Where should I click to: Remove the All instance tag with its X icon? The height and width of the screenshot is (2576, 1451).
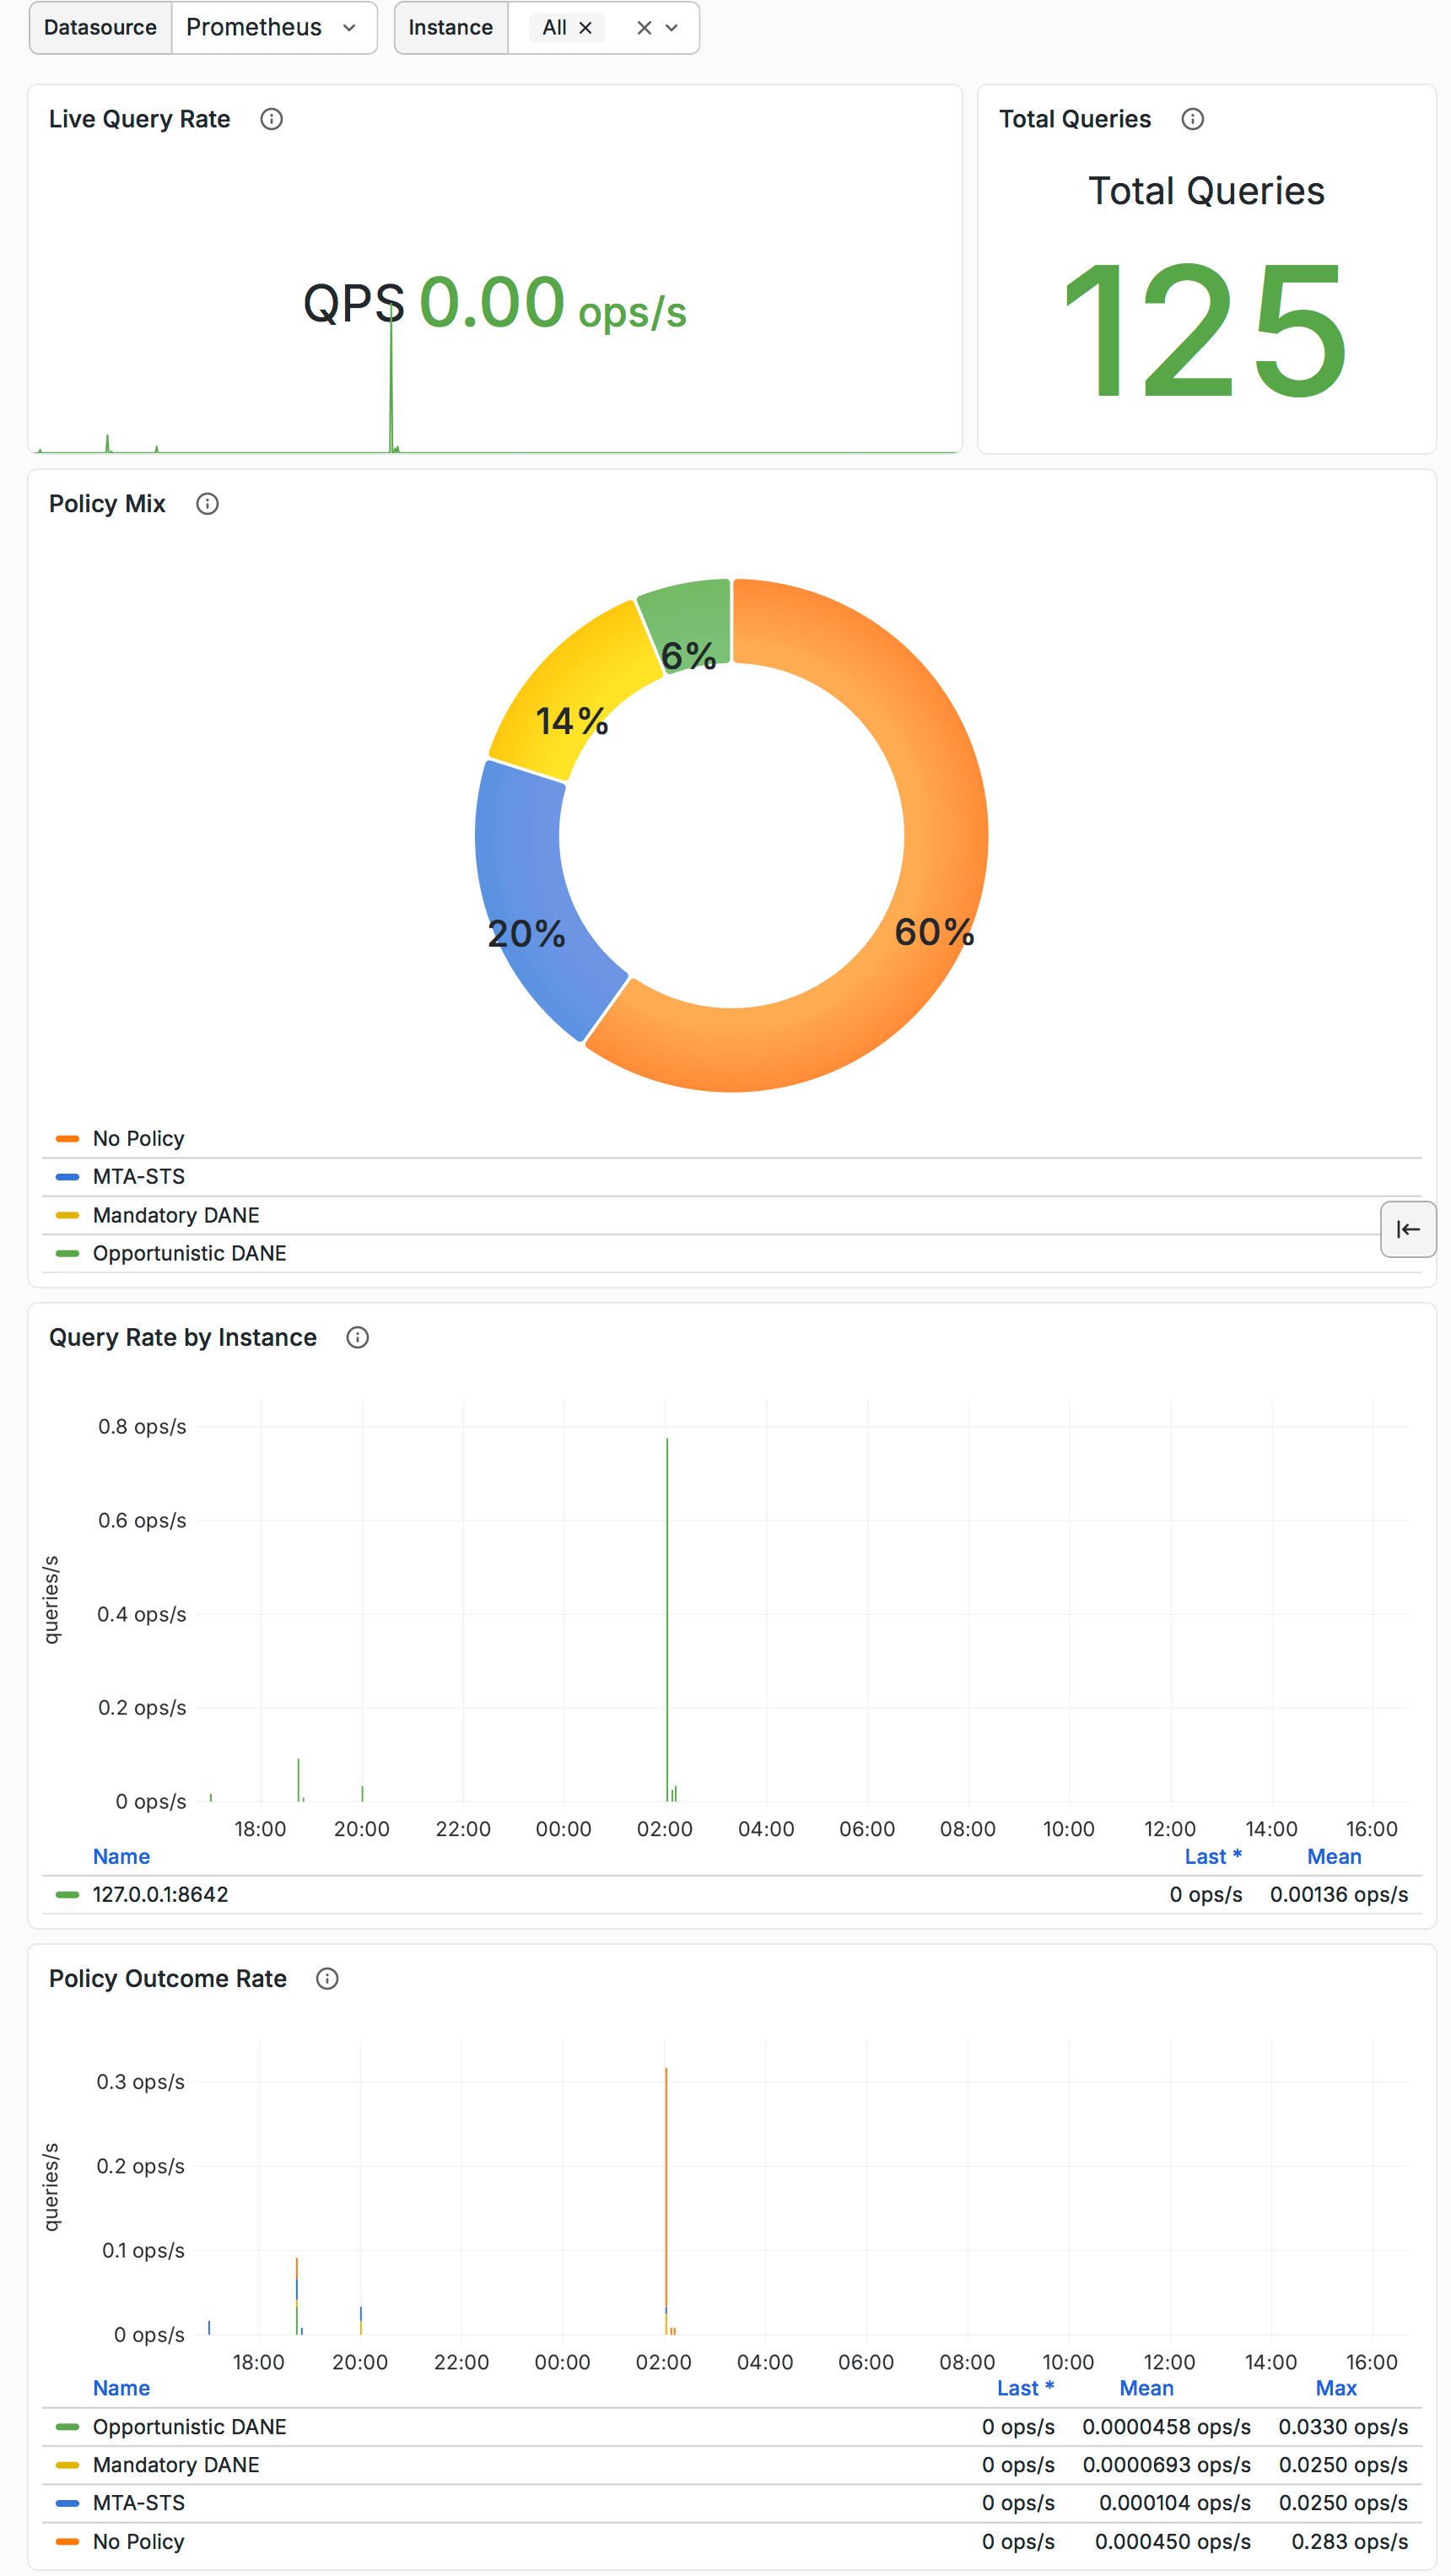(x=587, y=27)
